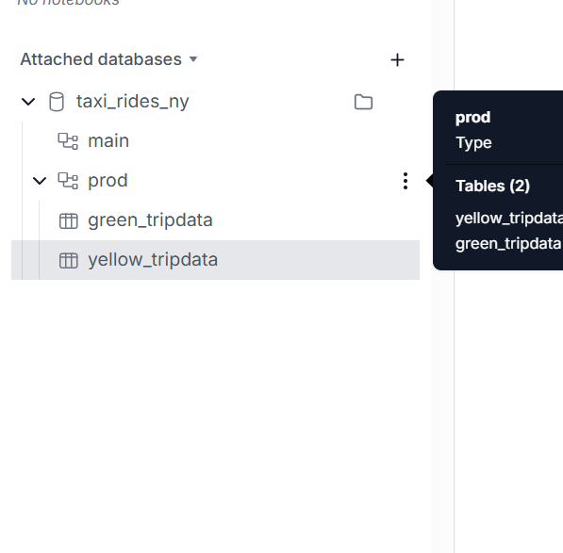Click yellow_tripdata in the prod tooltip
Image resolution: width=563 pixels, height=553 pixels.
(509, 219)
